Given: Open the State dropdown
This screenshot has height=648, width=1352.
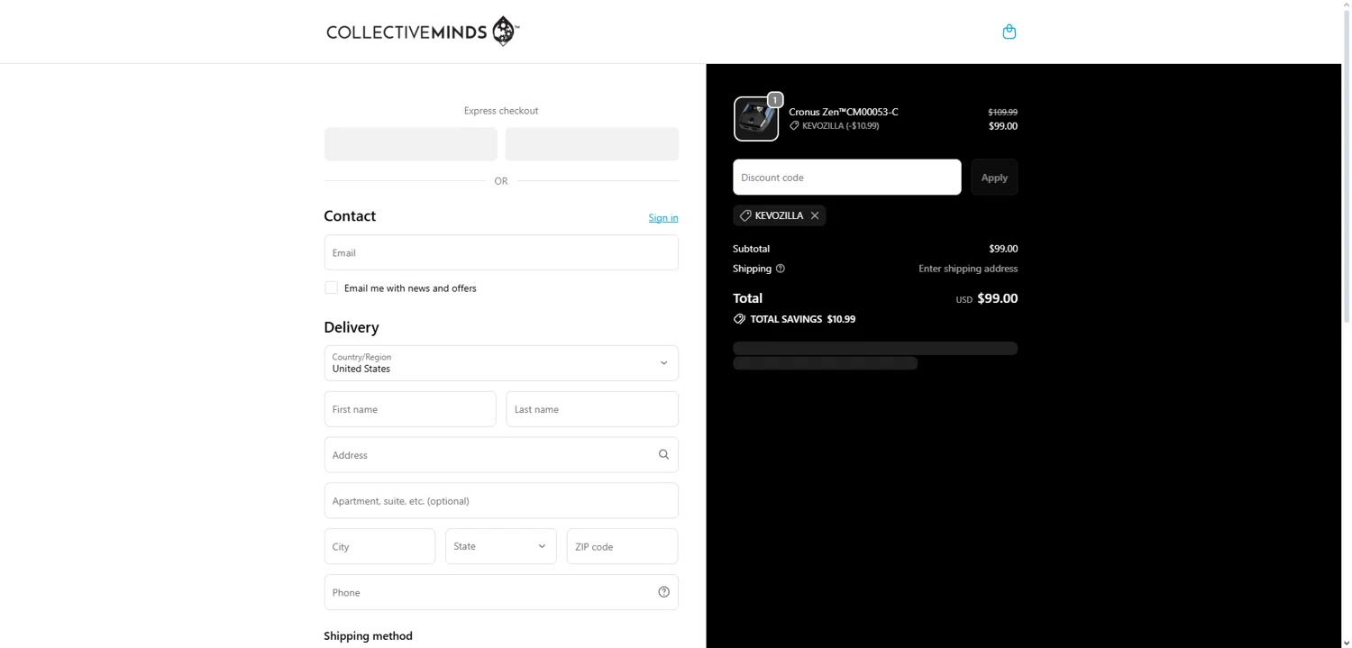Looking at the screenshot, I should (501, 546).
